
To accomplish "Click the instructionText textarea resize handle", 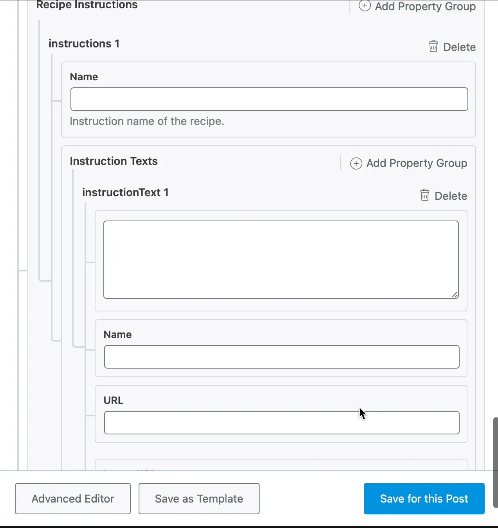I will click(x=455, y=295).
